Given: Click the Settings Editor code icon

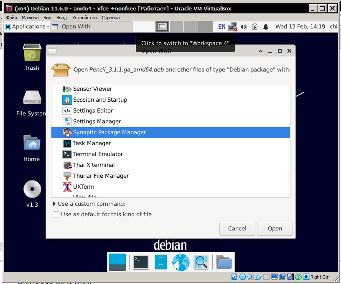Looking at the screenshot, I should pyautogui.click(x=67, y=111).
